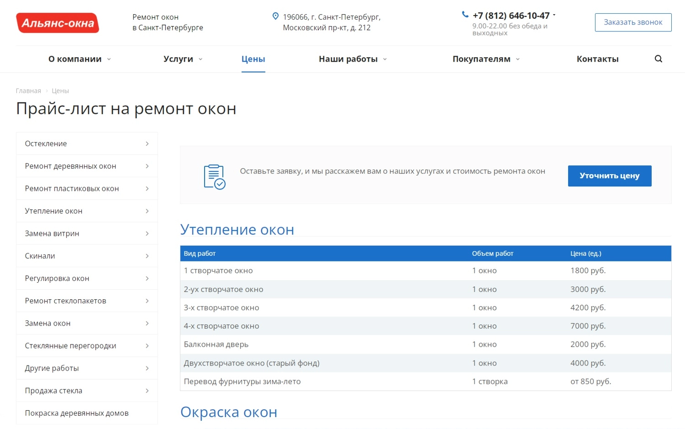The width and height of the screenshot is (685, 429).
Task: Open the Покупателям menu item
Action: tap(481, 59)
